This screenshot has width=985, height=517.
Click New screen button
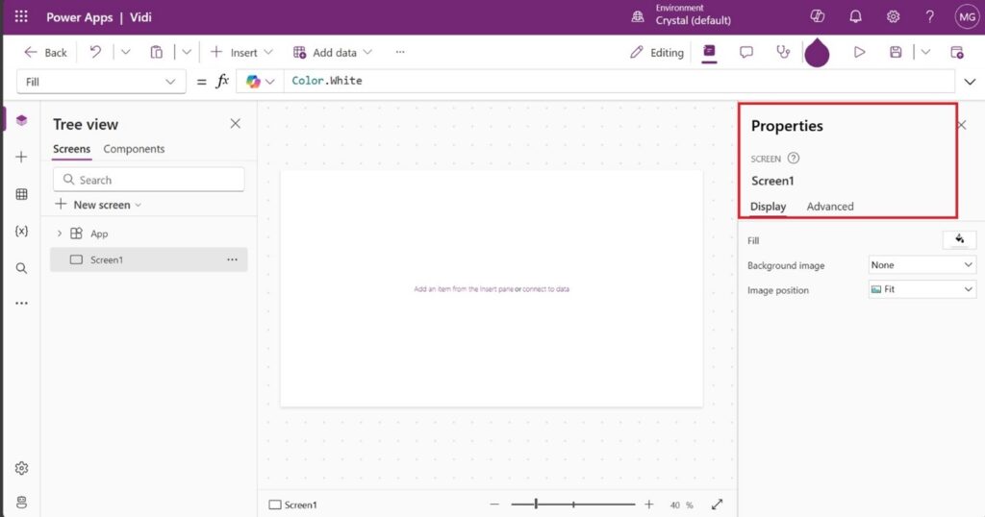[99, 205]
